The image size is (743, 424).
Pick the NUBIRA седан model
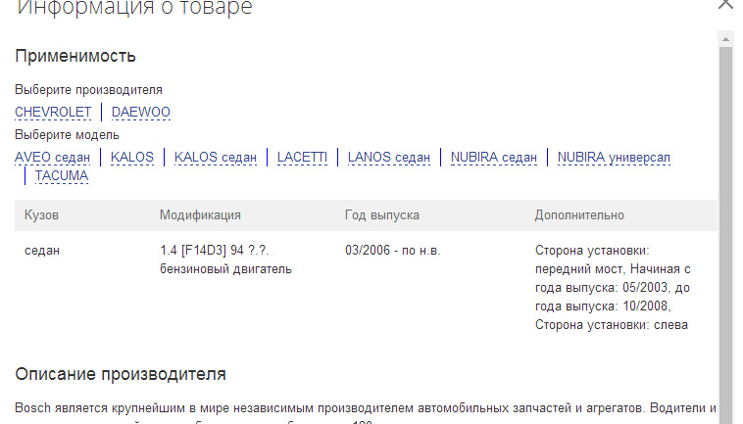[494, 158]
